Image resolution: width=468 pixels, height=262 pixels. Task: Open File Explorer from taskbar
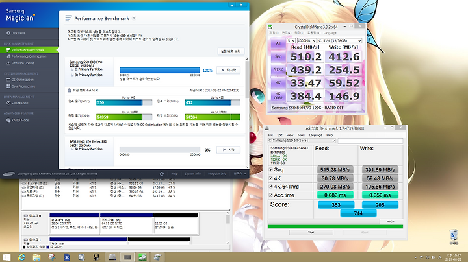tap(36, 257)
